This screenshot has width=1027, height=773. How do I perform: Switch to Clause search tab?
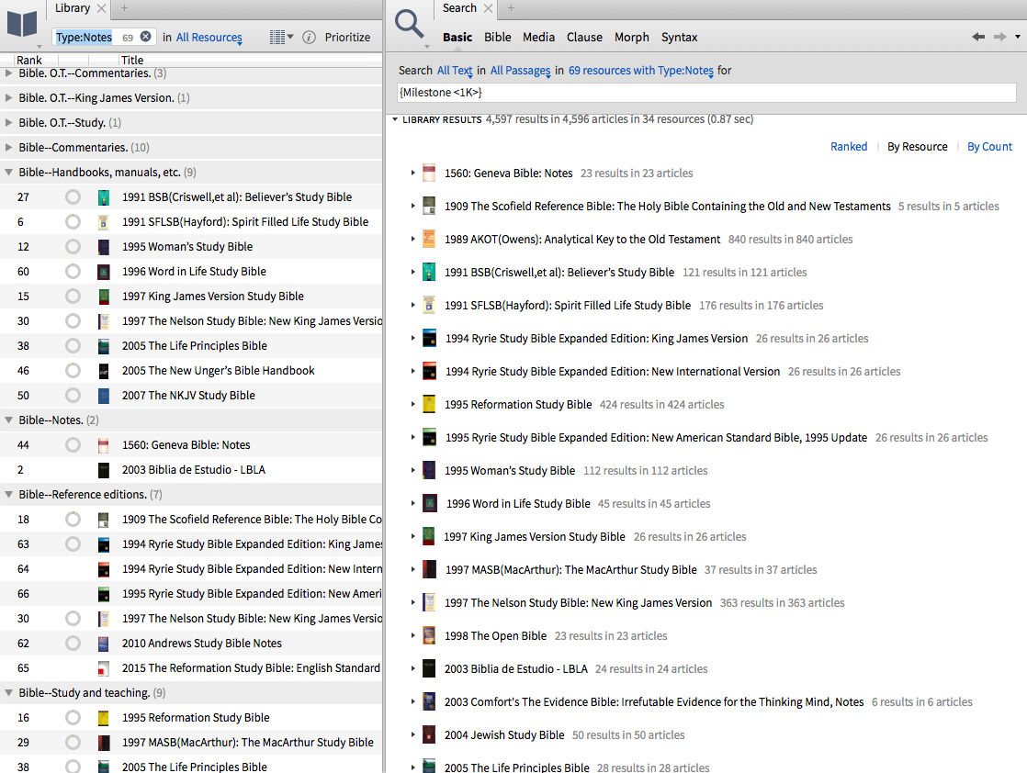[x=584, y=38]
